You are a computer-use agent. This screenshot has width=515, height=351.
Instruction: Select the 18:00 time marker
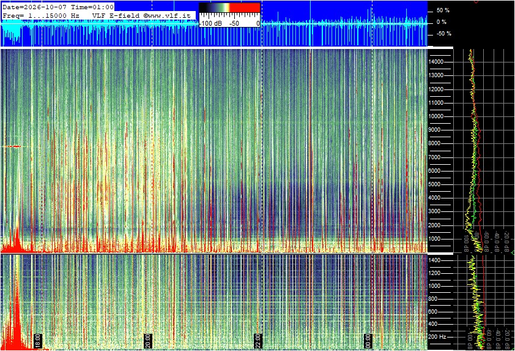click(x=38, y=341)
